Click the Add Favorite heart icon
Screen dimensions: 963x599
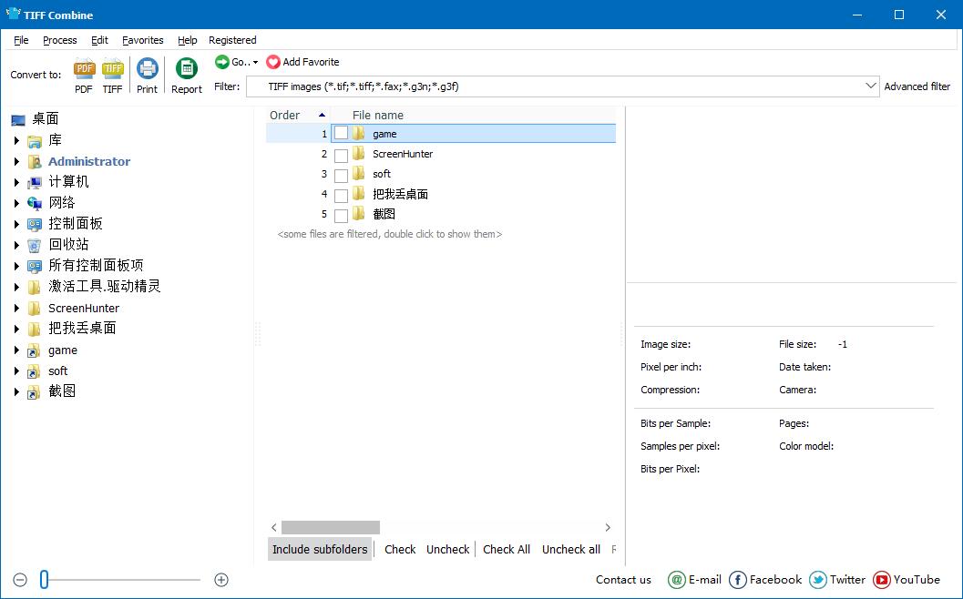coord(273,62)
